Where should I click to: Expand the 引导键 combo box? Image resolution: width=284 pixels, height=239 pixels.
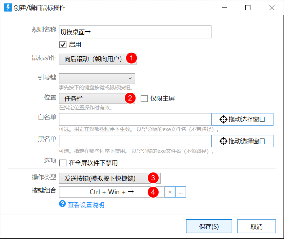tap(97, 78)
